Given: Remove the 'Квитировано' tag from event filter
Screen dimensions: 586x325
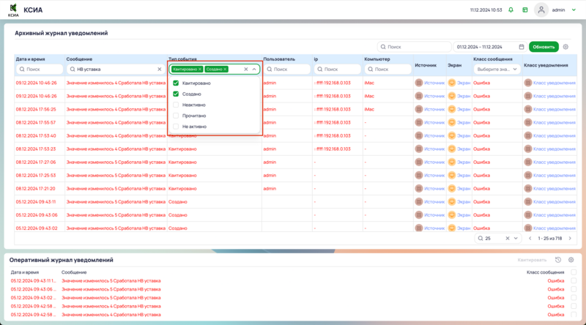Looking at the screenshot, I should 199,70.
